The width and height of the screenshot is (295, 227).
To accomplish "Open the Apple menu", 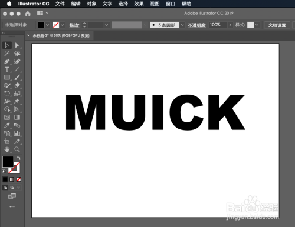I will click(9, 4).
